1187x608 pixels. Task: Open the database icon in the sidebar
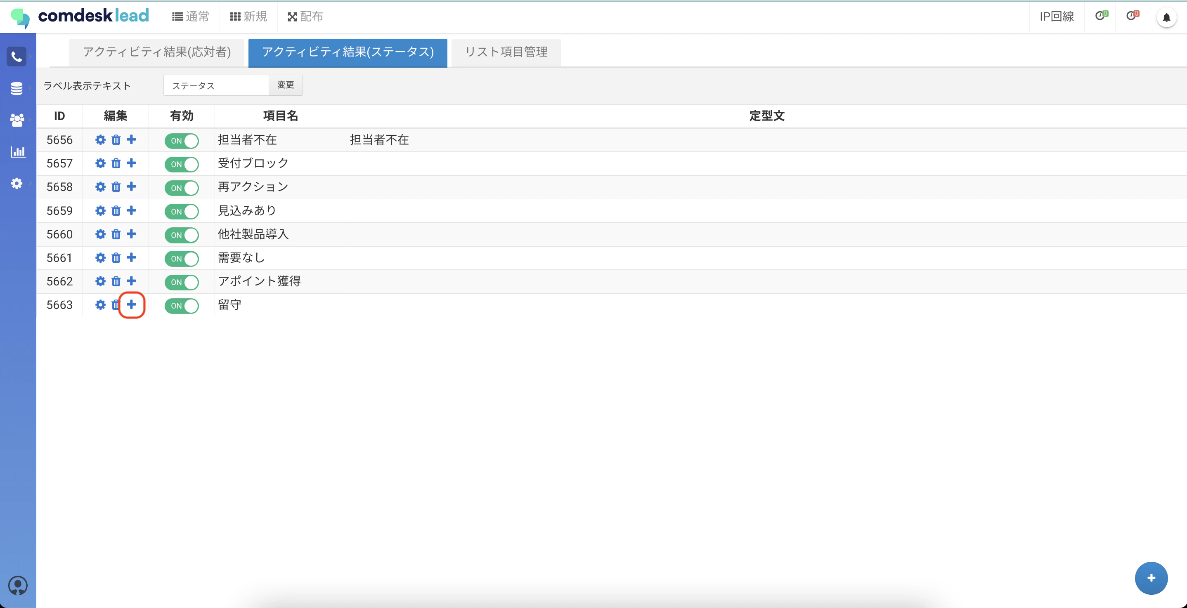(17, 88)
